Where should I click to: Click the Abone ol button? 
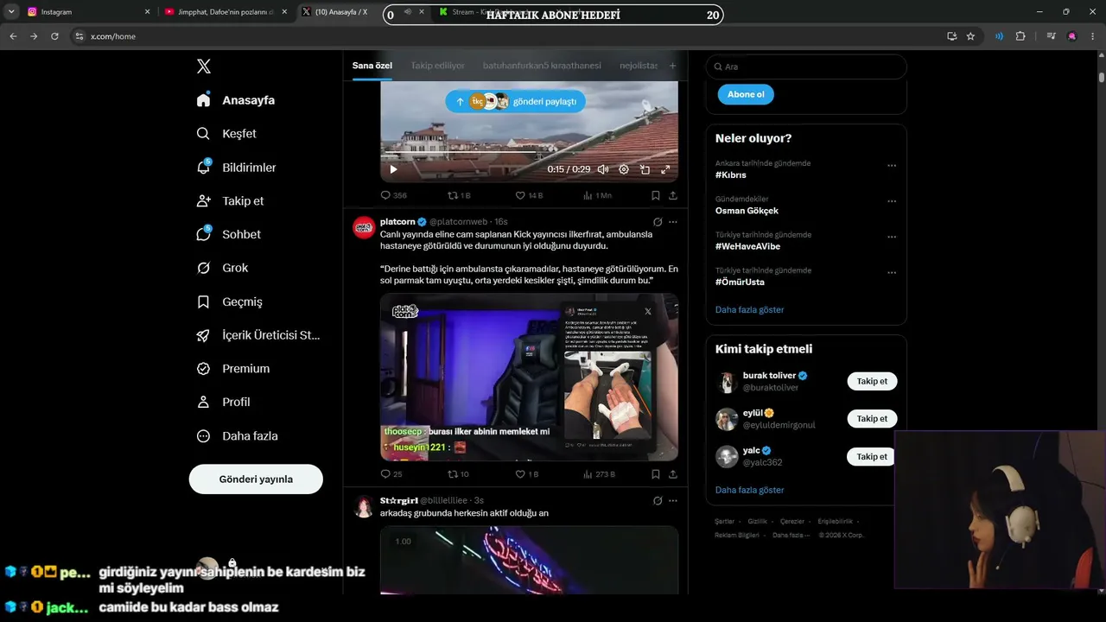[x=746, y=94]
